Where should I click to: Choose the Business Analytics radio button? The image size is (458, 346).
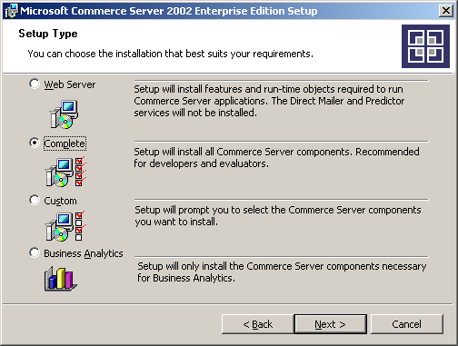tap(35, 252)
